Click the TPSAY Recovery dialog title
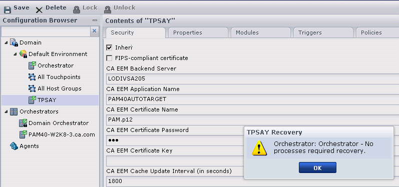 click(274, 132)
